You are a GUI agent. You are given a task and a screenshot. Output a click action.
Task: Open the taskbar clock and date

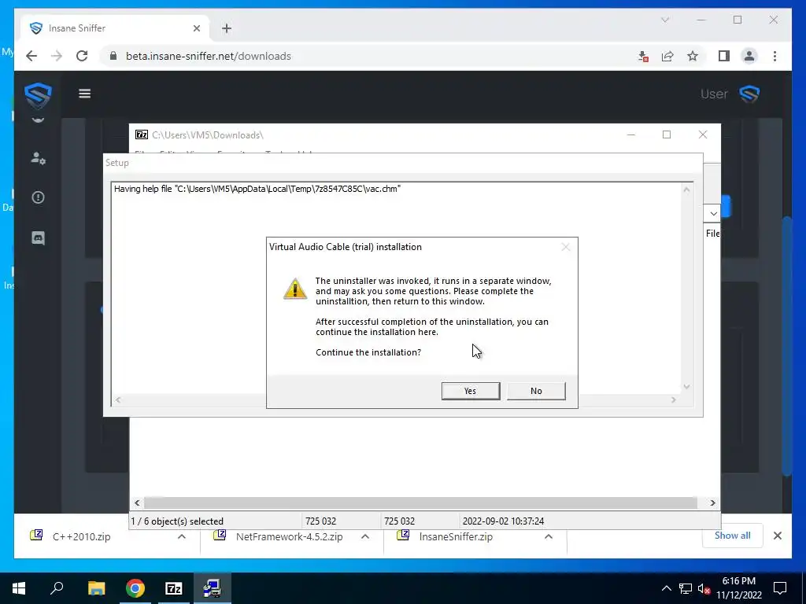click(739, 588)
